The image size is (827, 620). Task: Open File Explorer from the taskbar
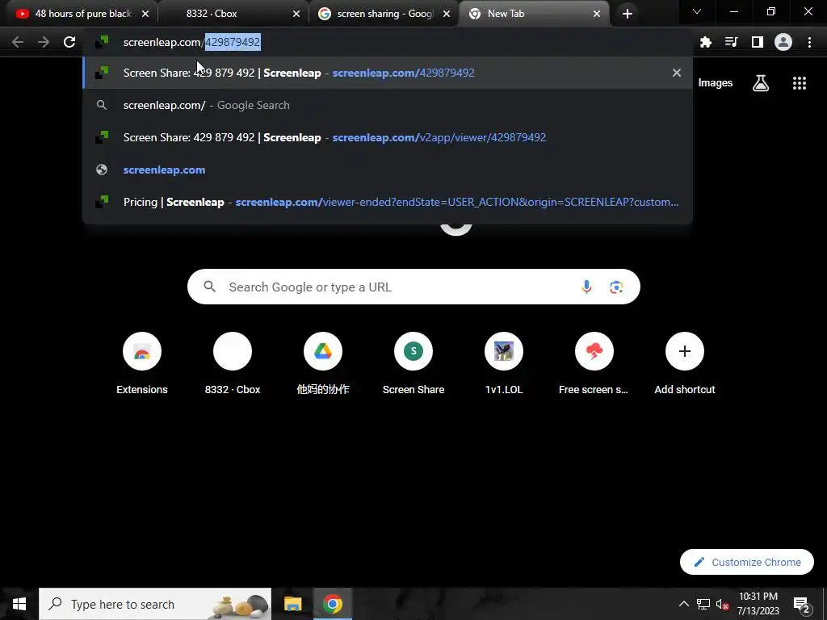[x=292, y=604]
